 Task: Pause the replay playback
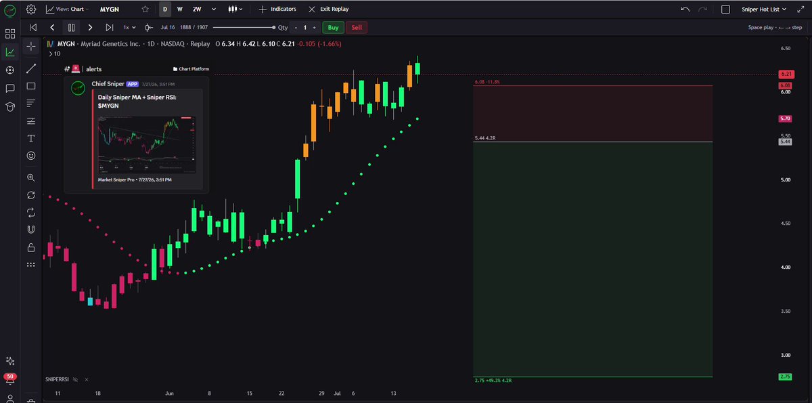click(71, 28)
